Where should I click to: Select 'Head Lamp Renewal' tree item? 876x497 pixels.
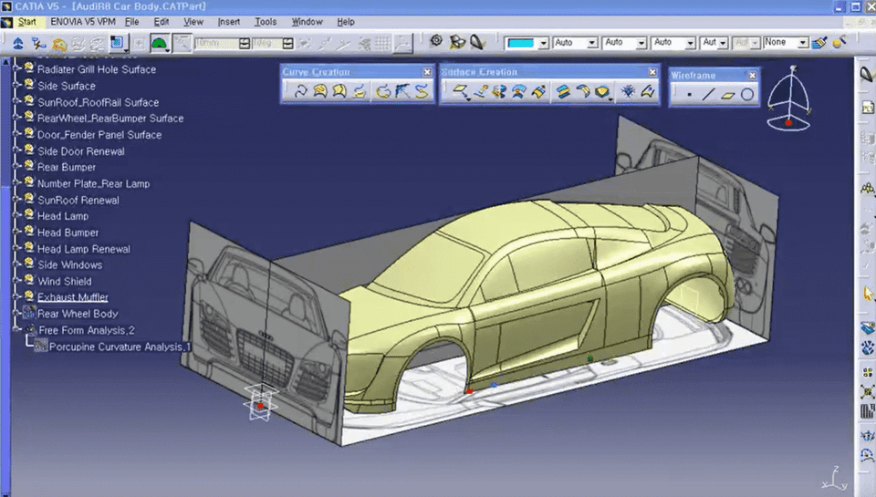(x=84, y=249)
